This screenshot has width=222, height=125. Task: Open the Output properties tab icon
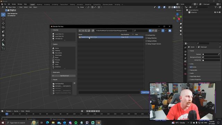(185, 55)
